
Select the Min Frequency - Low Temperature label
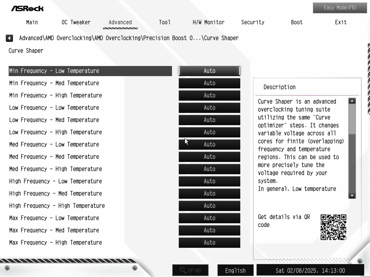[x=54, y=71]
